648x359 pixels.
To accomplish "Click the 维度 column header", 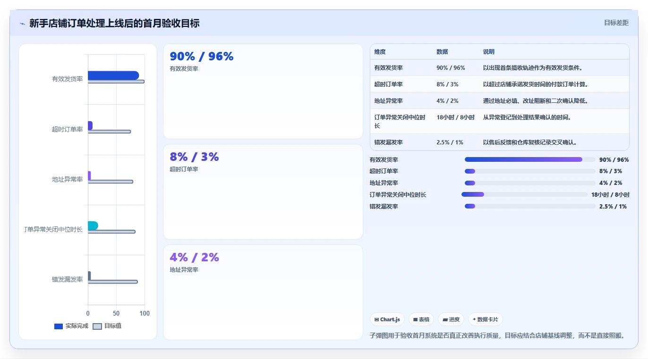I will tap(380, 52).
